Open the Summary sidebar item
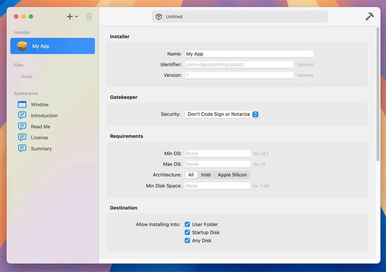Image resolution: width=386 pixels, height=272 pixels. pyautogui.click(x=41, y=149)
